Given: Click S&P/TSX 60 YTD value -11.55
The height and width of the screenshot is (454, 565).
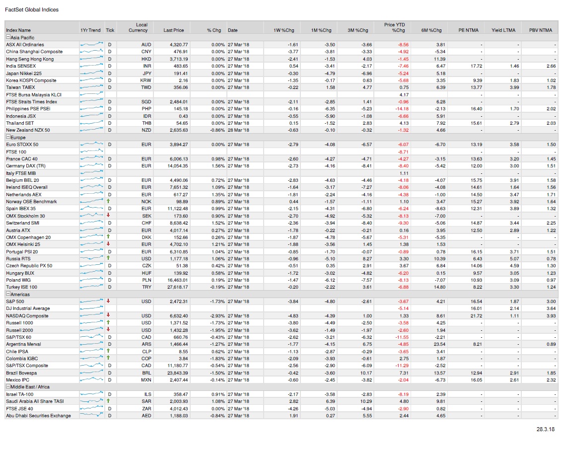Looking at the screenshot, I should [402, 337].
